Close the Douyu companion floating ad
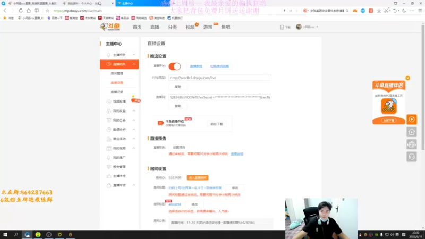Viewport: 425px width, 239px height. (407, 78)
